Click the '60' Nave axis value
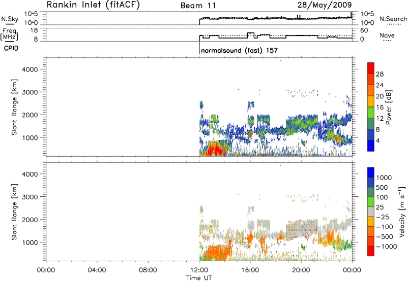The image size is (407, 281). pyautogui.click(x=364, y=30)
